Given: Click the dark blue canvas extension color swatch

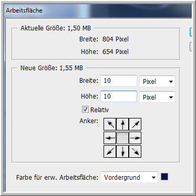Looking at the screenshot, I should [x=164, y=177].
